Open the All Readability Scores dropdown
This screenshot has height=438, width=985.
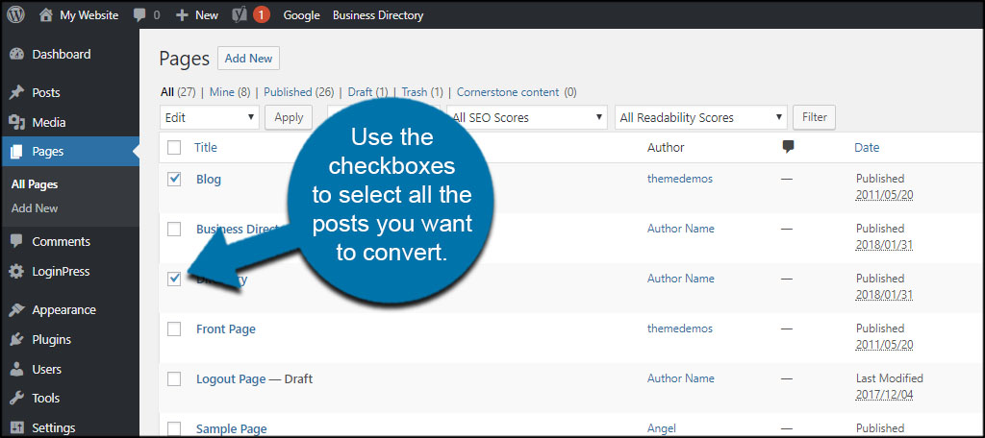(x=700, y=117)
